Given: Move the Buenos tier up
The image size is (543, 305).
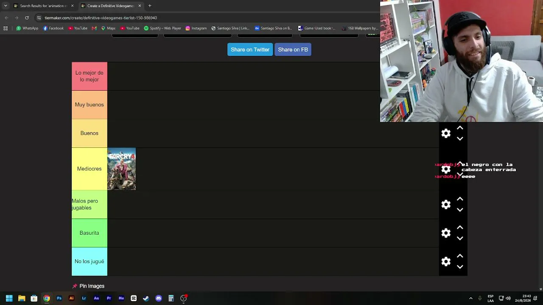Looking at the screenshot, I should click(460, 128).
